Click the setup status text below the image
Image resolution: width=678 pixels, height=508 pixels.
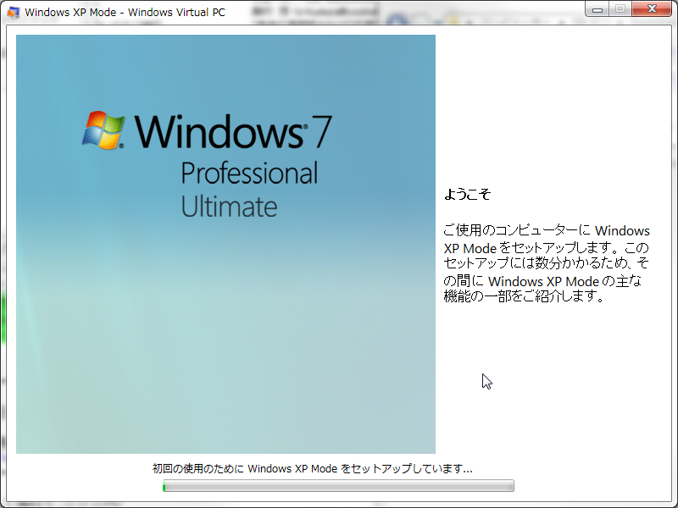(x=312, y=469)
